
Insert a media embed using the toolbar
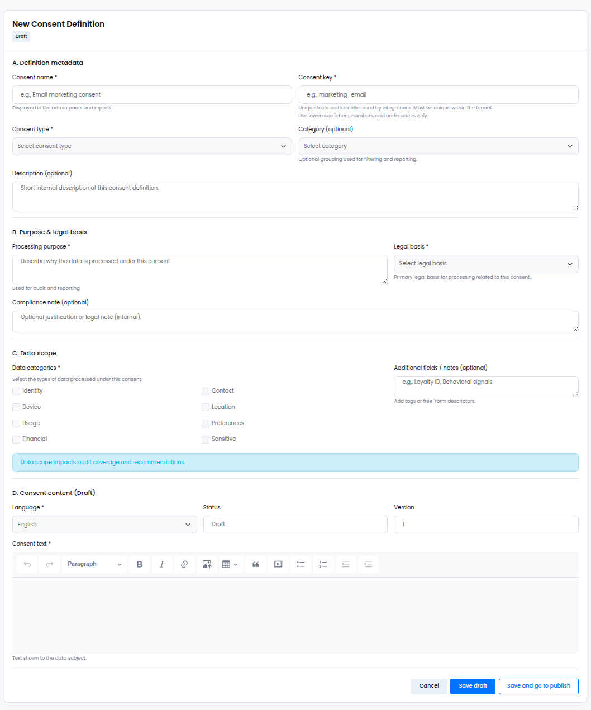[278, 564]
